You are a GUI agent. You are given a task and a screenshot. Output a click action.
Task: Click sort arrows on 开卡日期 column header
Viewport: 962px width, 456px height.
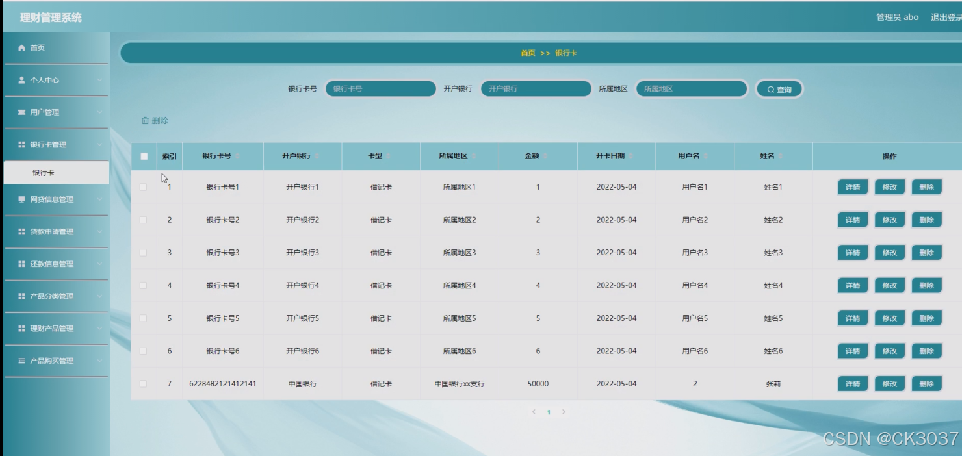click(x=631, y=157)
